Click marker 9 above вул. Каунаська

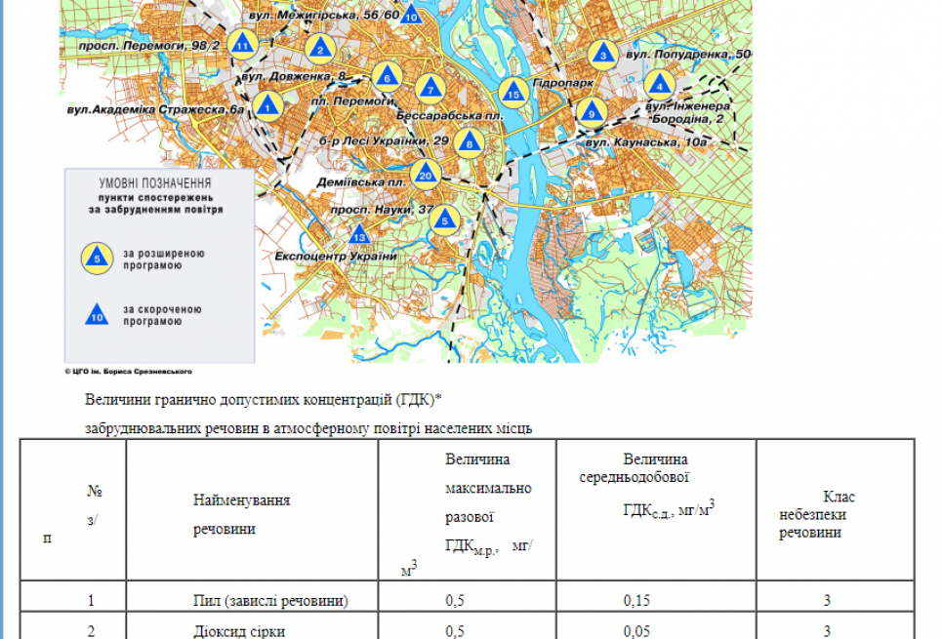(590, 113)
